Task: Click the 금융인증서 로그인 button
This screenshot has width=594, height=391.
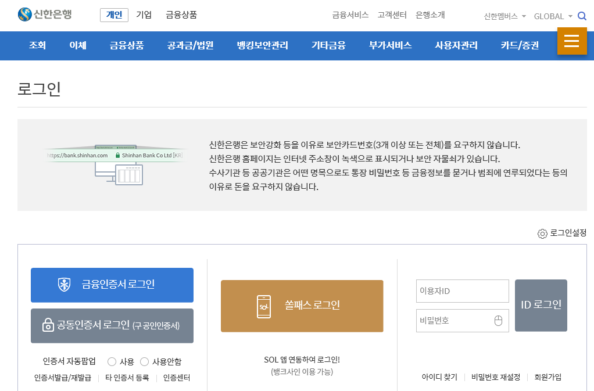Action: coord(112,285)
